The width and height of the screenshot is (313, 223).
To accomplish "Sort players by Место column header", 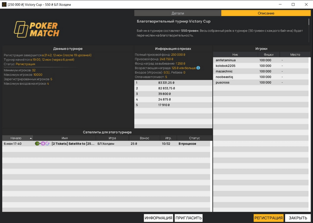I will (x=295, y=55).
